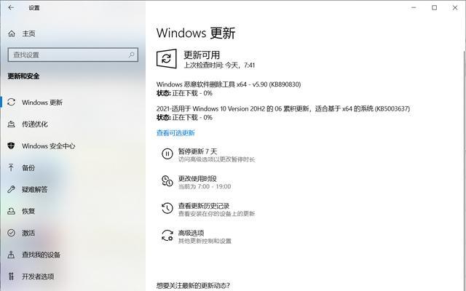Open 高级选项 settings
The image size is (466, 291).
[x=191, y=233]
